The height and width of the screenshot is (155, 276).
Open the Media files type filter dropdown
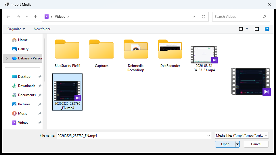click(x=242, y=135)
